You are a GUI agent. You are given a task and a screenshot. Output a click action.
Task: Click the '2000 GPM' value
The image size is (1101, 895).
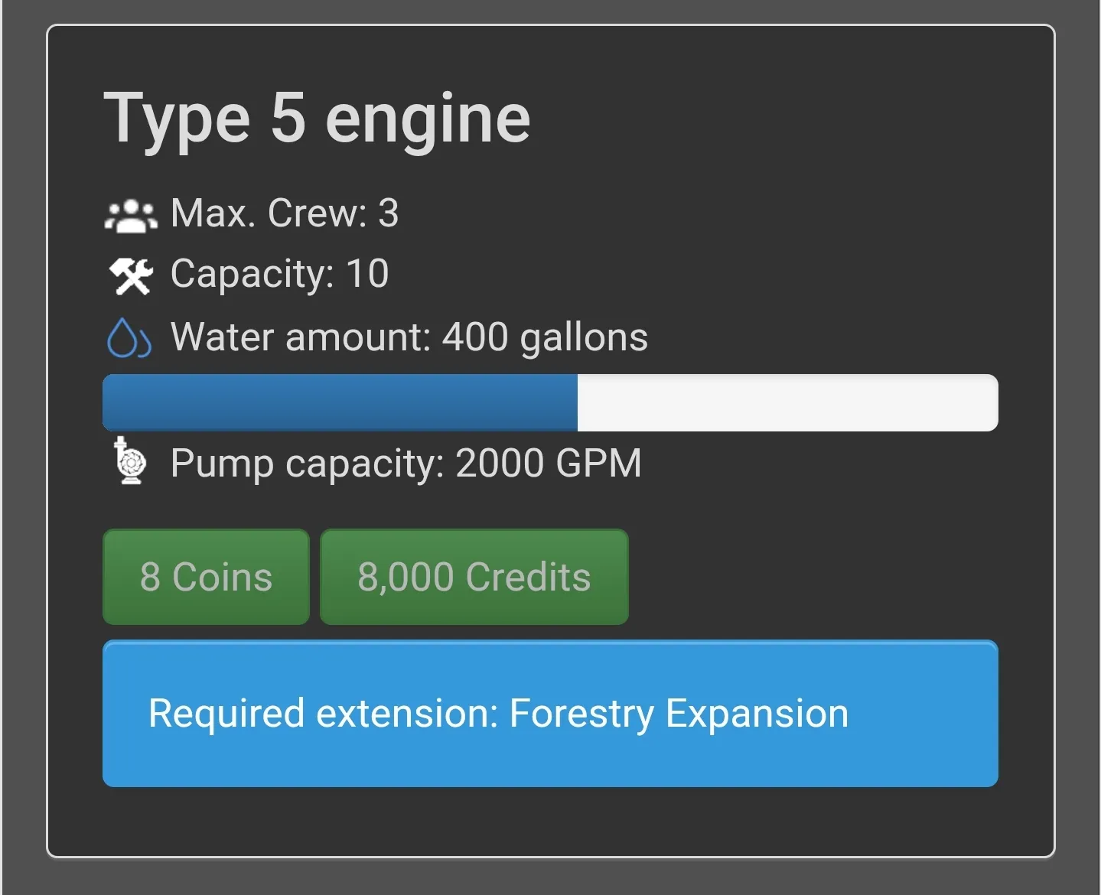pos(549,463)
